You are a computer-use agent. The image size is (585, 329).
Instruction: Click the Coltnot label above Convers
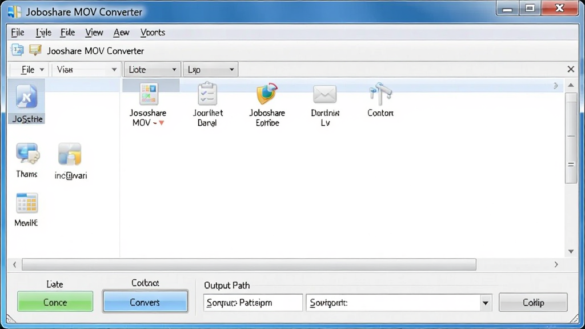click(x=145, y=283)
